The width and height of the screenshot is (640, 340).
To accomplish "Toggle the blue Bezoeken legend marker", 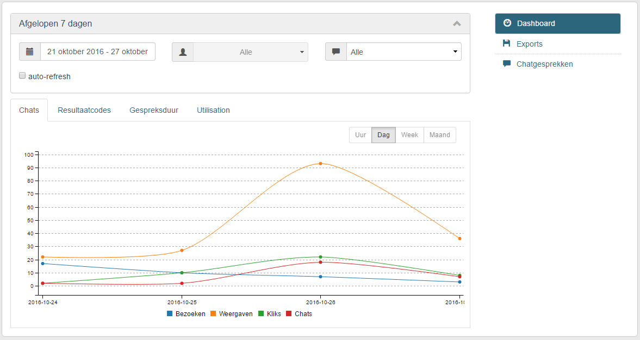I will 169,313.
